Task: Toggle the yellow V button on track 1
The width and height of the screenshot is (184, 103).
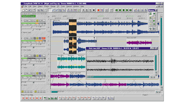Action: pyautogui.click(x=37, y=21)
